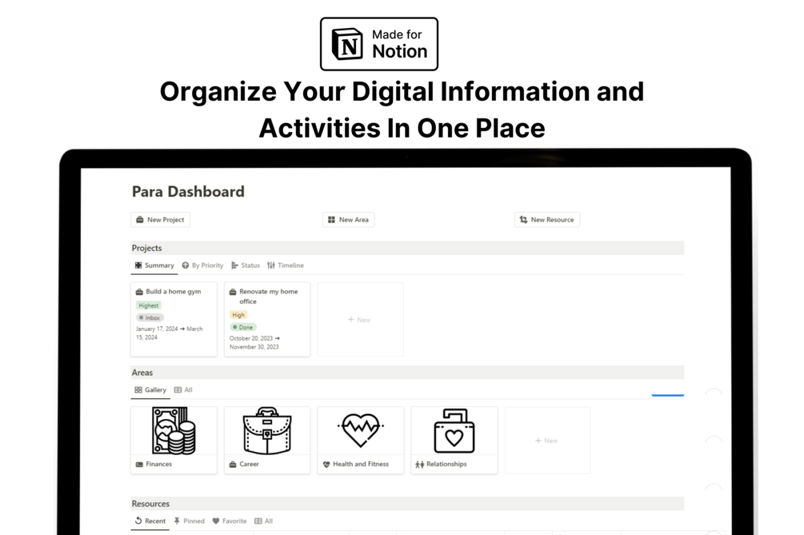Screen dimensions: 804x535
Task: Click the Pinned tab's pin icon
Action: (177, 521)
